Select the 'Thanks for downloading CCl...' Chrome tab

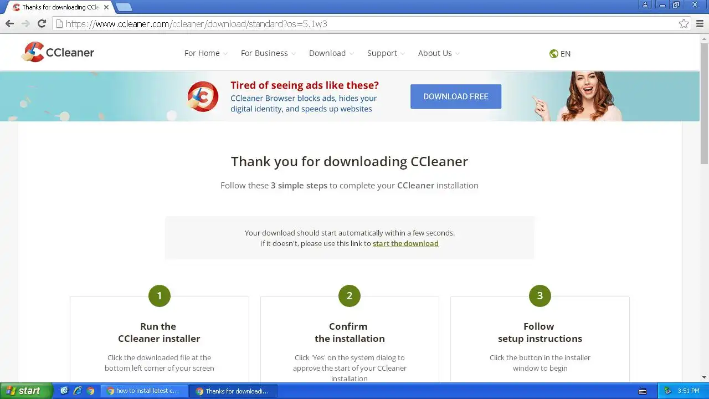click(60, 8)
